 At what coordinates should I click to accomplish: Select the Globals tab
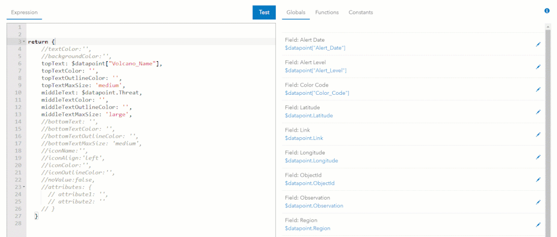pos(295,12)
